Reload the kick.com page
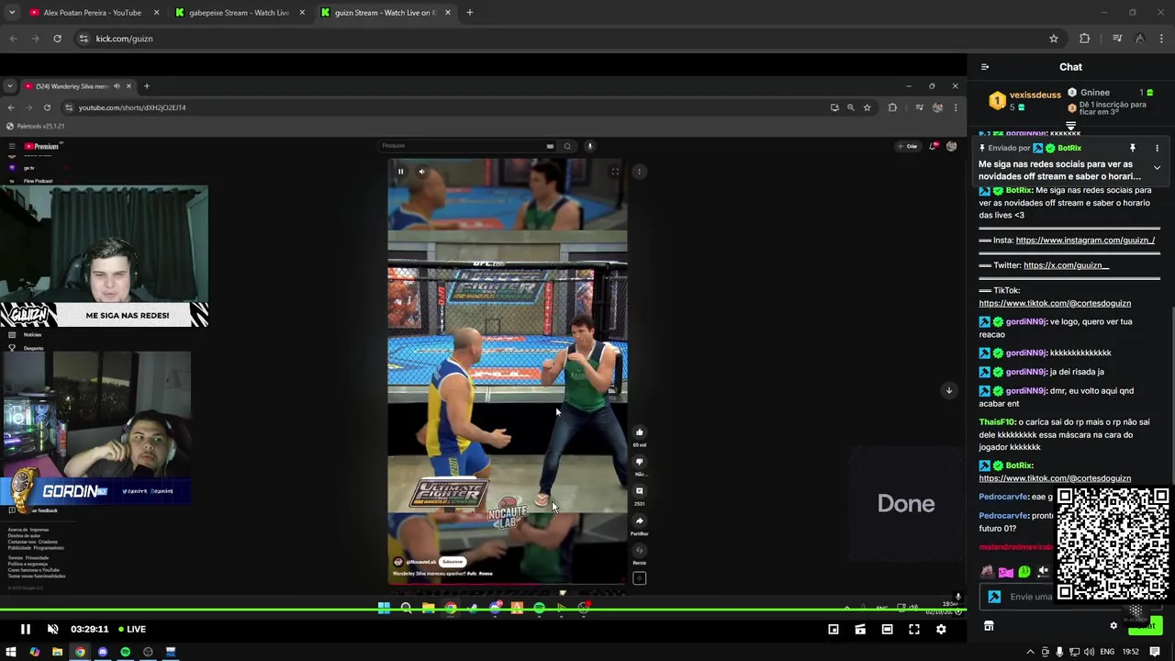 click(x=57, y=39)
